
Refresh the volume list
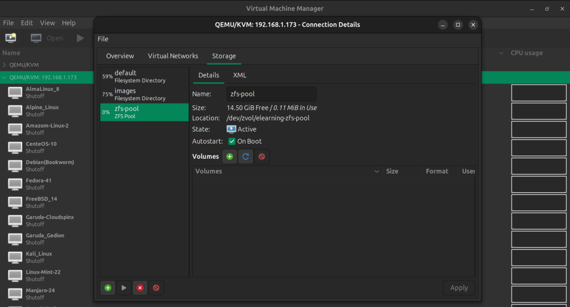tap(245, 157)
